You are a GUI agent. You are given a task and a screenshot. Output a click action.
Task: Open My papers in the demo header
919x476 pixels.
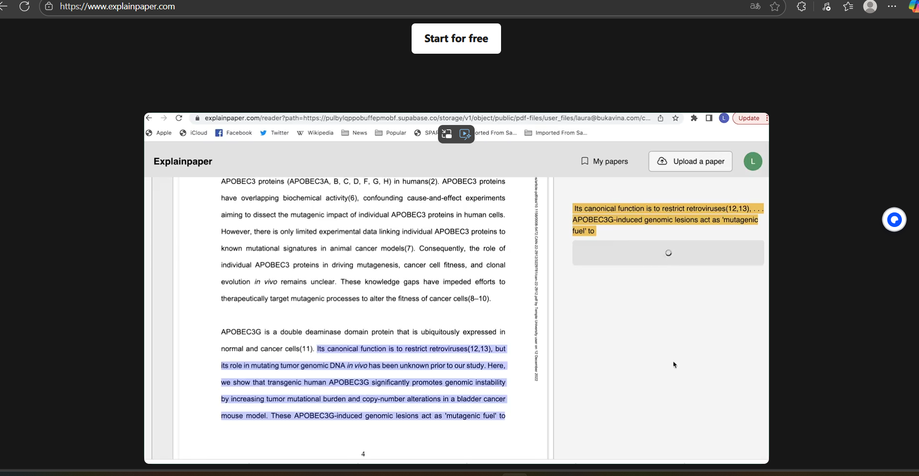tap(604, 162)
